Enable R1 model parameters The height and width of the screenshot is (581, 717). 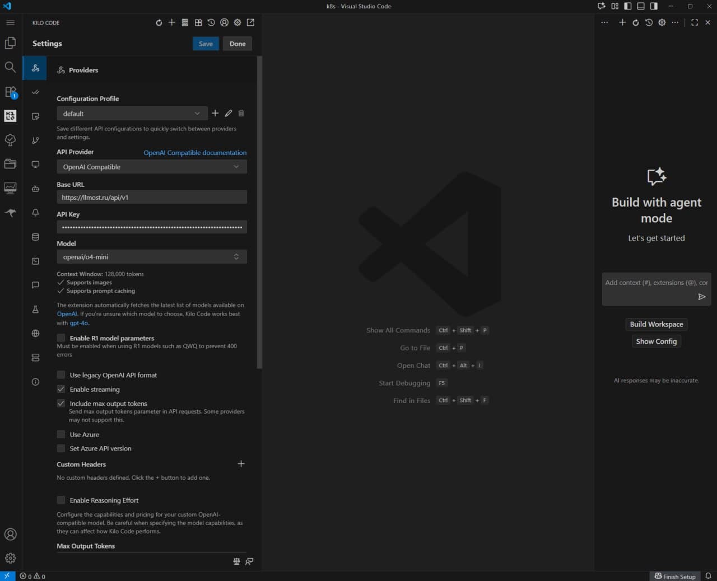click(x=61, y=338)
